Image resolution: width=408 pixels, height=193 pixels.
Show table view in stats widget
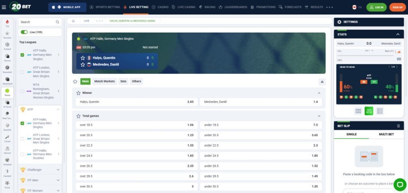coord(358,111)
